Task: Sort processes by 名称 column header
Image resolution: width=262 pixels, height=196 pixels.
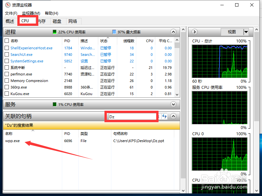Action: coord(36,41)
